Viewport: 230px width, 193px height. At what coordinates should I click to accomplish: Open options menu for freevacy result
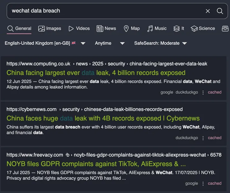point(203,183)
